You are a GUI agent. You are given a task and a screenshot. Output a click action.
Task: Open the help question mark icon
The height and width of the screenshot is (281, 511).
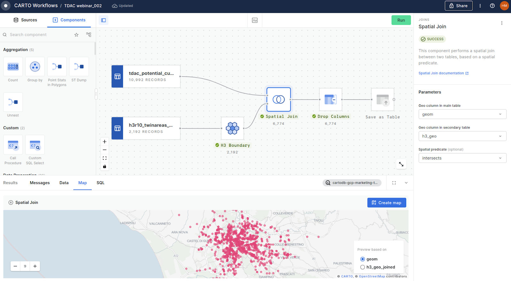coord(492,6)
